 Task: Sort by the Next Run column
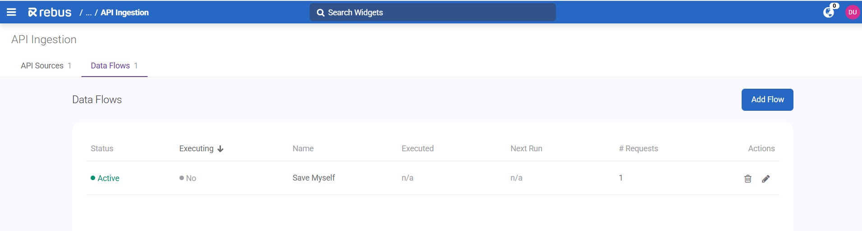[526, 149]
